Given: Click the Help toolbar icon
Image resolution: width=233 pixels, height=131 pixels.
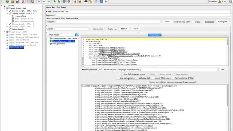Looking at the screenshot, I should 102,1.
